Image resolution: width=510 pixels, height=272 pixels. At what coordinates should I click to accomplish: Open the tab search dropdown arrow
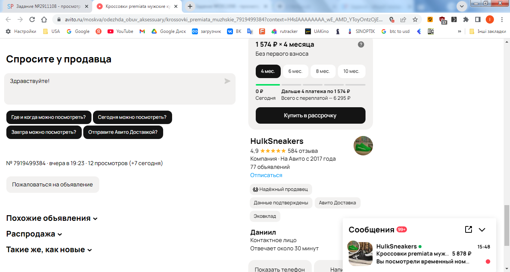(x=462, y=6)
